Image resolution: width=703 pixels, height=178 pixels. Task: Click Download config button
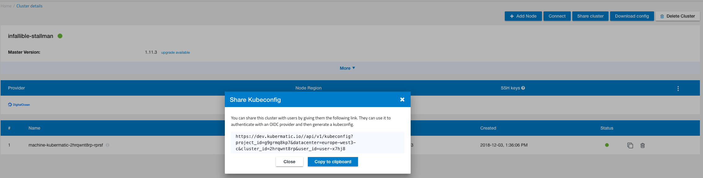pos(632,16)
